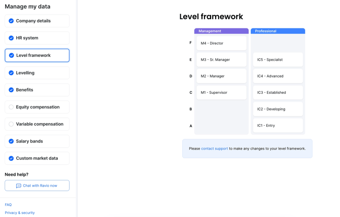Click the Salary bands checkmark icon
The height and width of the screenshot is (217, 340).
11,141
